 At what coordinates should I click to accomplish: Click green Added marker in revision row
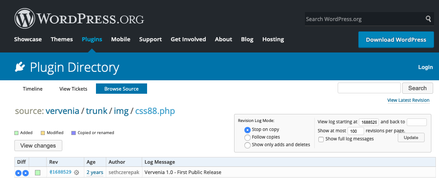pos(38,173)
